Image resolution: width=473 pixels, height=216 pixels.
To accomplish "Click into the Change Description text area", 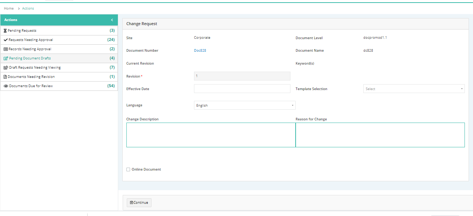I will coord(211,135).
